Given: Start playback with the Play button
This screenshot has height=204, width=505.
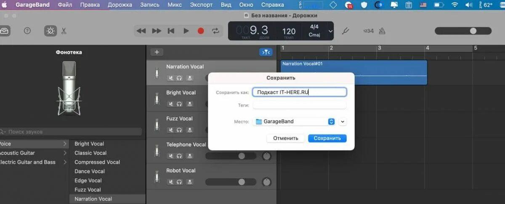Looking at the screenshot, I should [x=186, y=31].
